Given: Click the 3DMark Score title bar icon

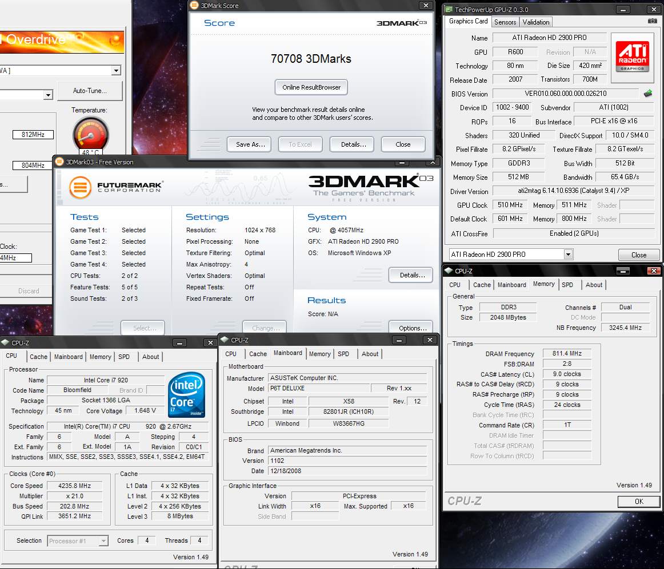Looking at the screenshot, I should tap(194, 6).
